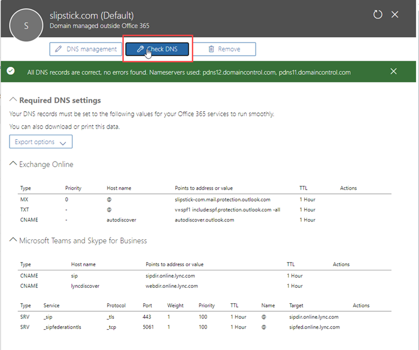The width and height of the screenshot is (419, 350).
Task: Click the _tls protocol cell
Action: (110, 317)
